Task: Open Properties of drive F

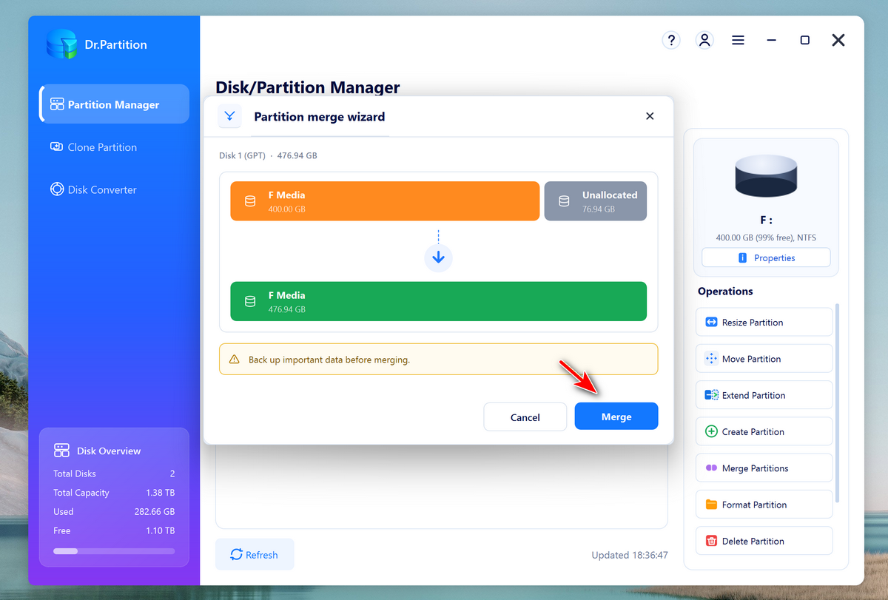Action: click(766, 257)
